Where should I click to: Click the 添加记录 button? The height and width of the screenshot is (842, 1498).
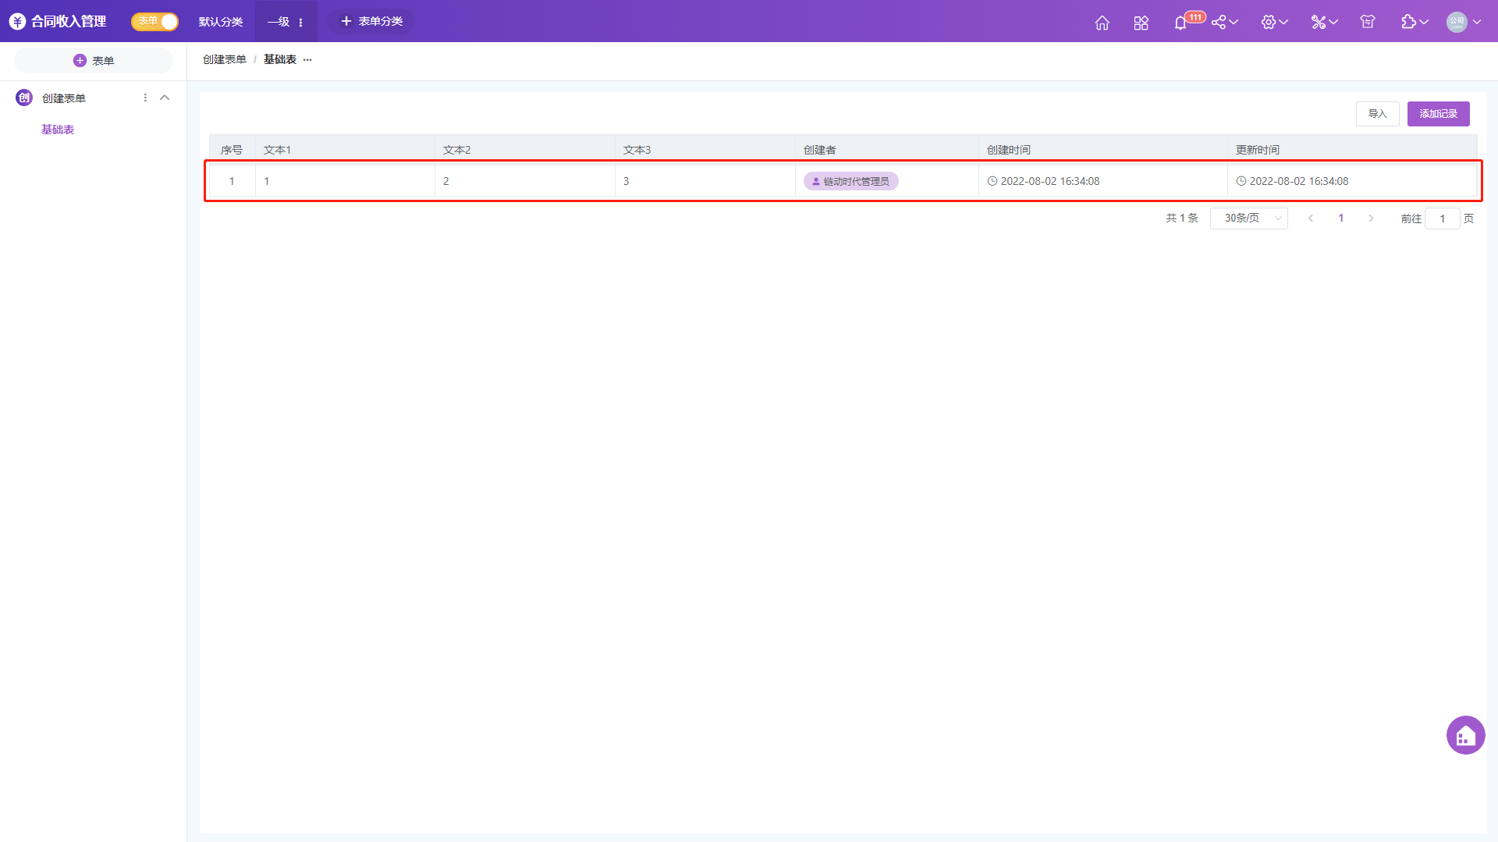click(x=1438, y=114)
